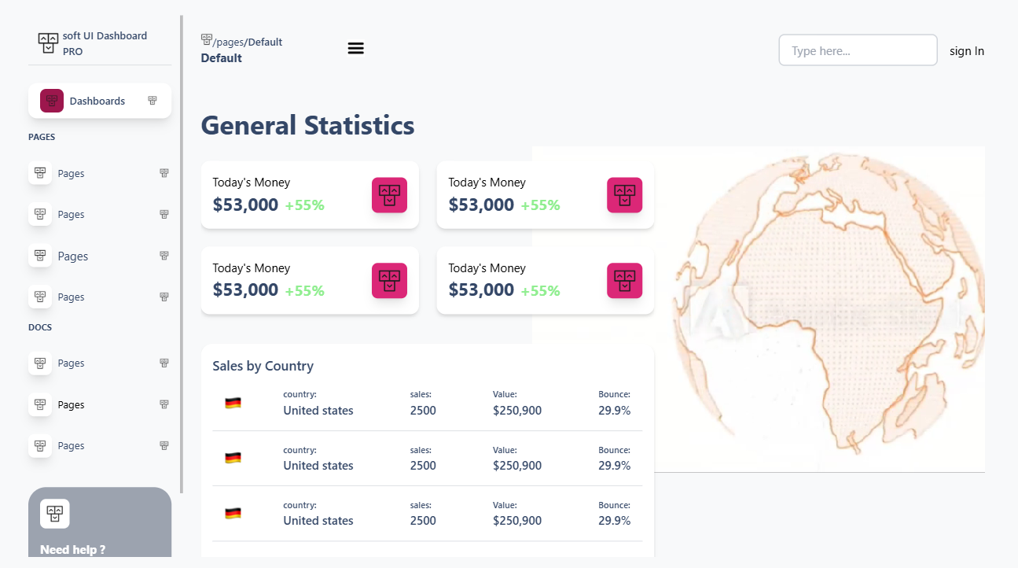This screenshot has height=568, width=1018.
Task: Click the icon in bottom-left Today's Money card
Action: point(389,281)
